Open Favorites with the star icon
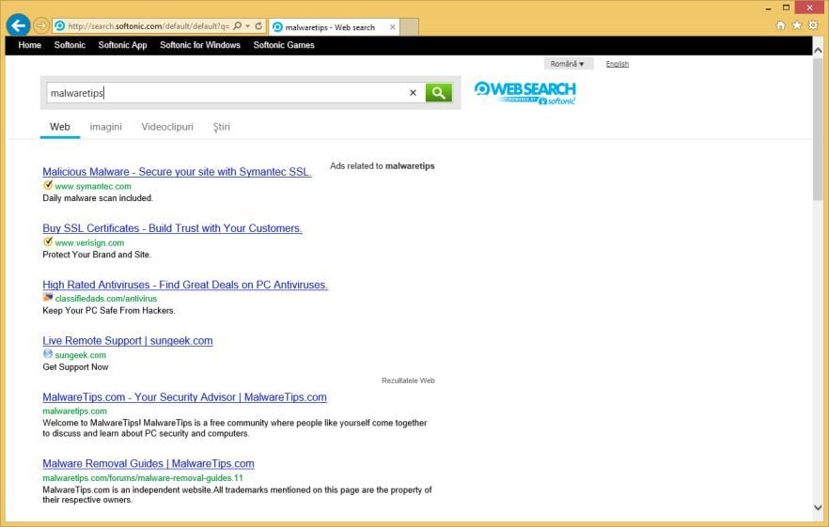The image size is (829, 527). pyautogui.click(x=797, y=25)
